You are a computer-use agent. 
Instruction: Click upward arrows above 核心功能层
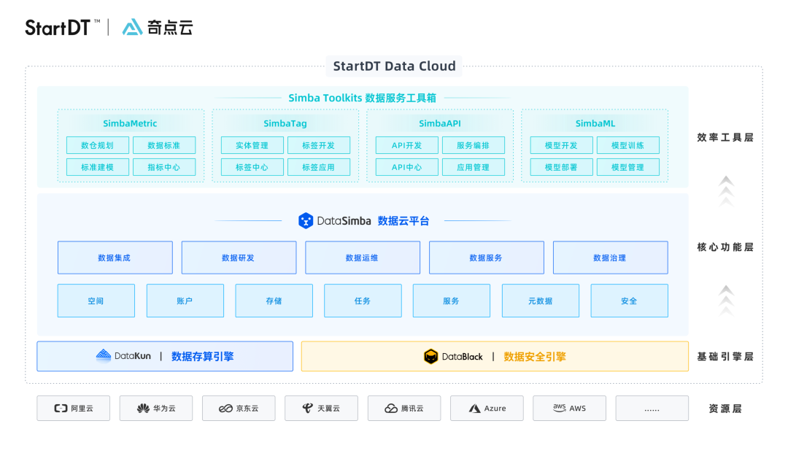click(726, 192)
